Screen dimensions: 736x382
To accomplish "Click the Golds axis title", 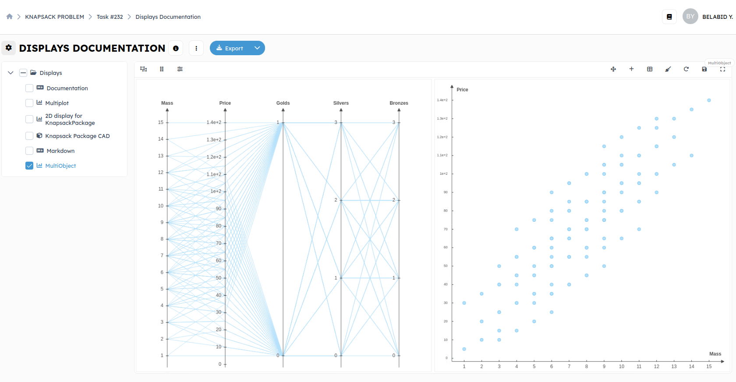I will point(283,103).
